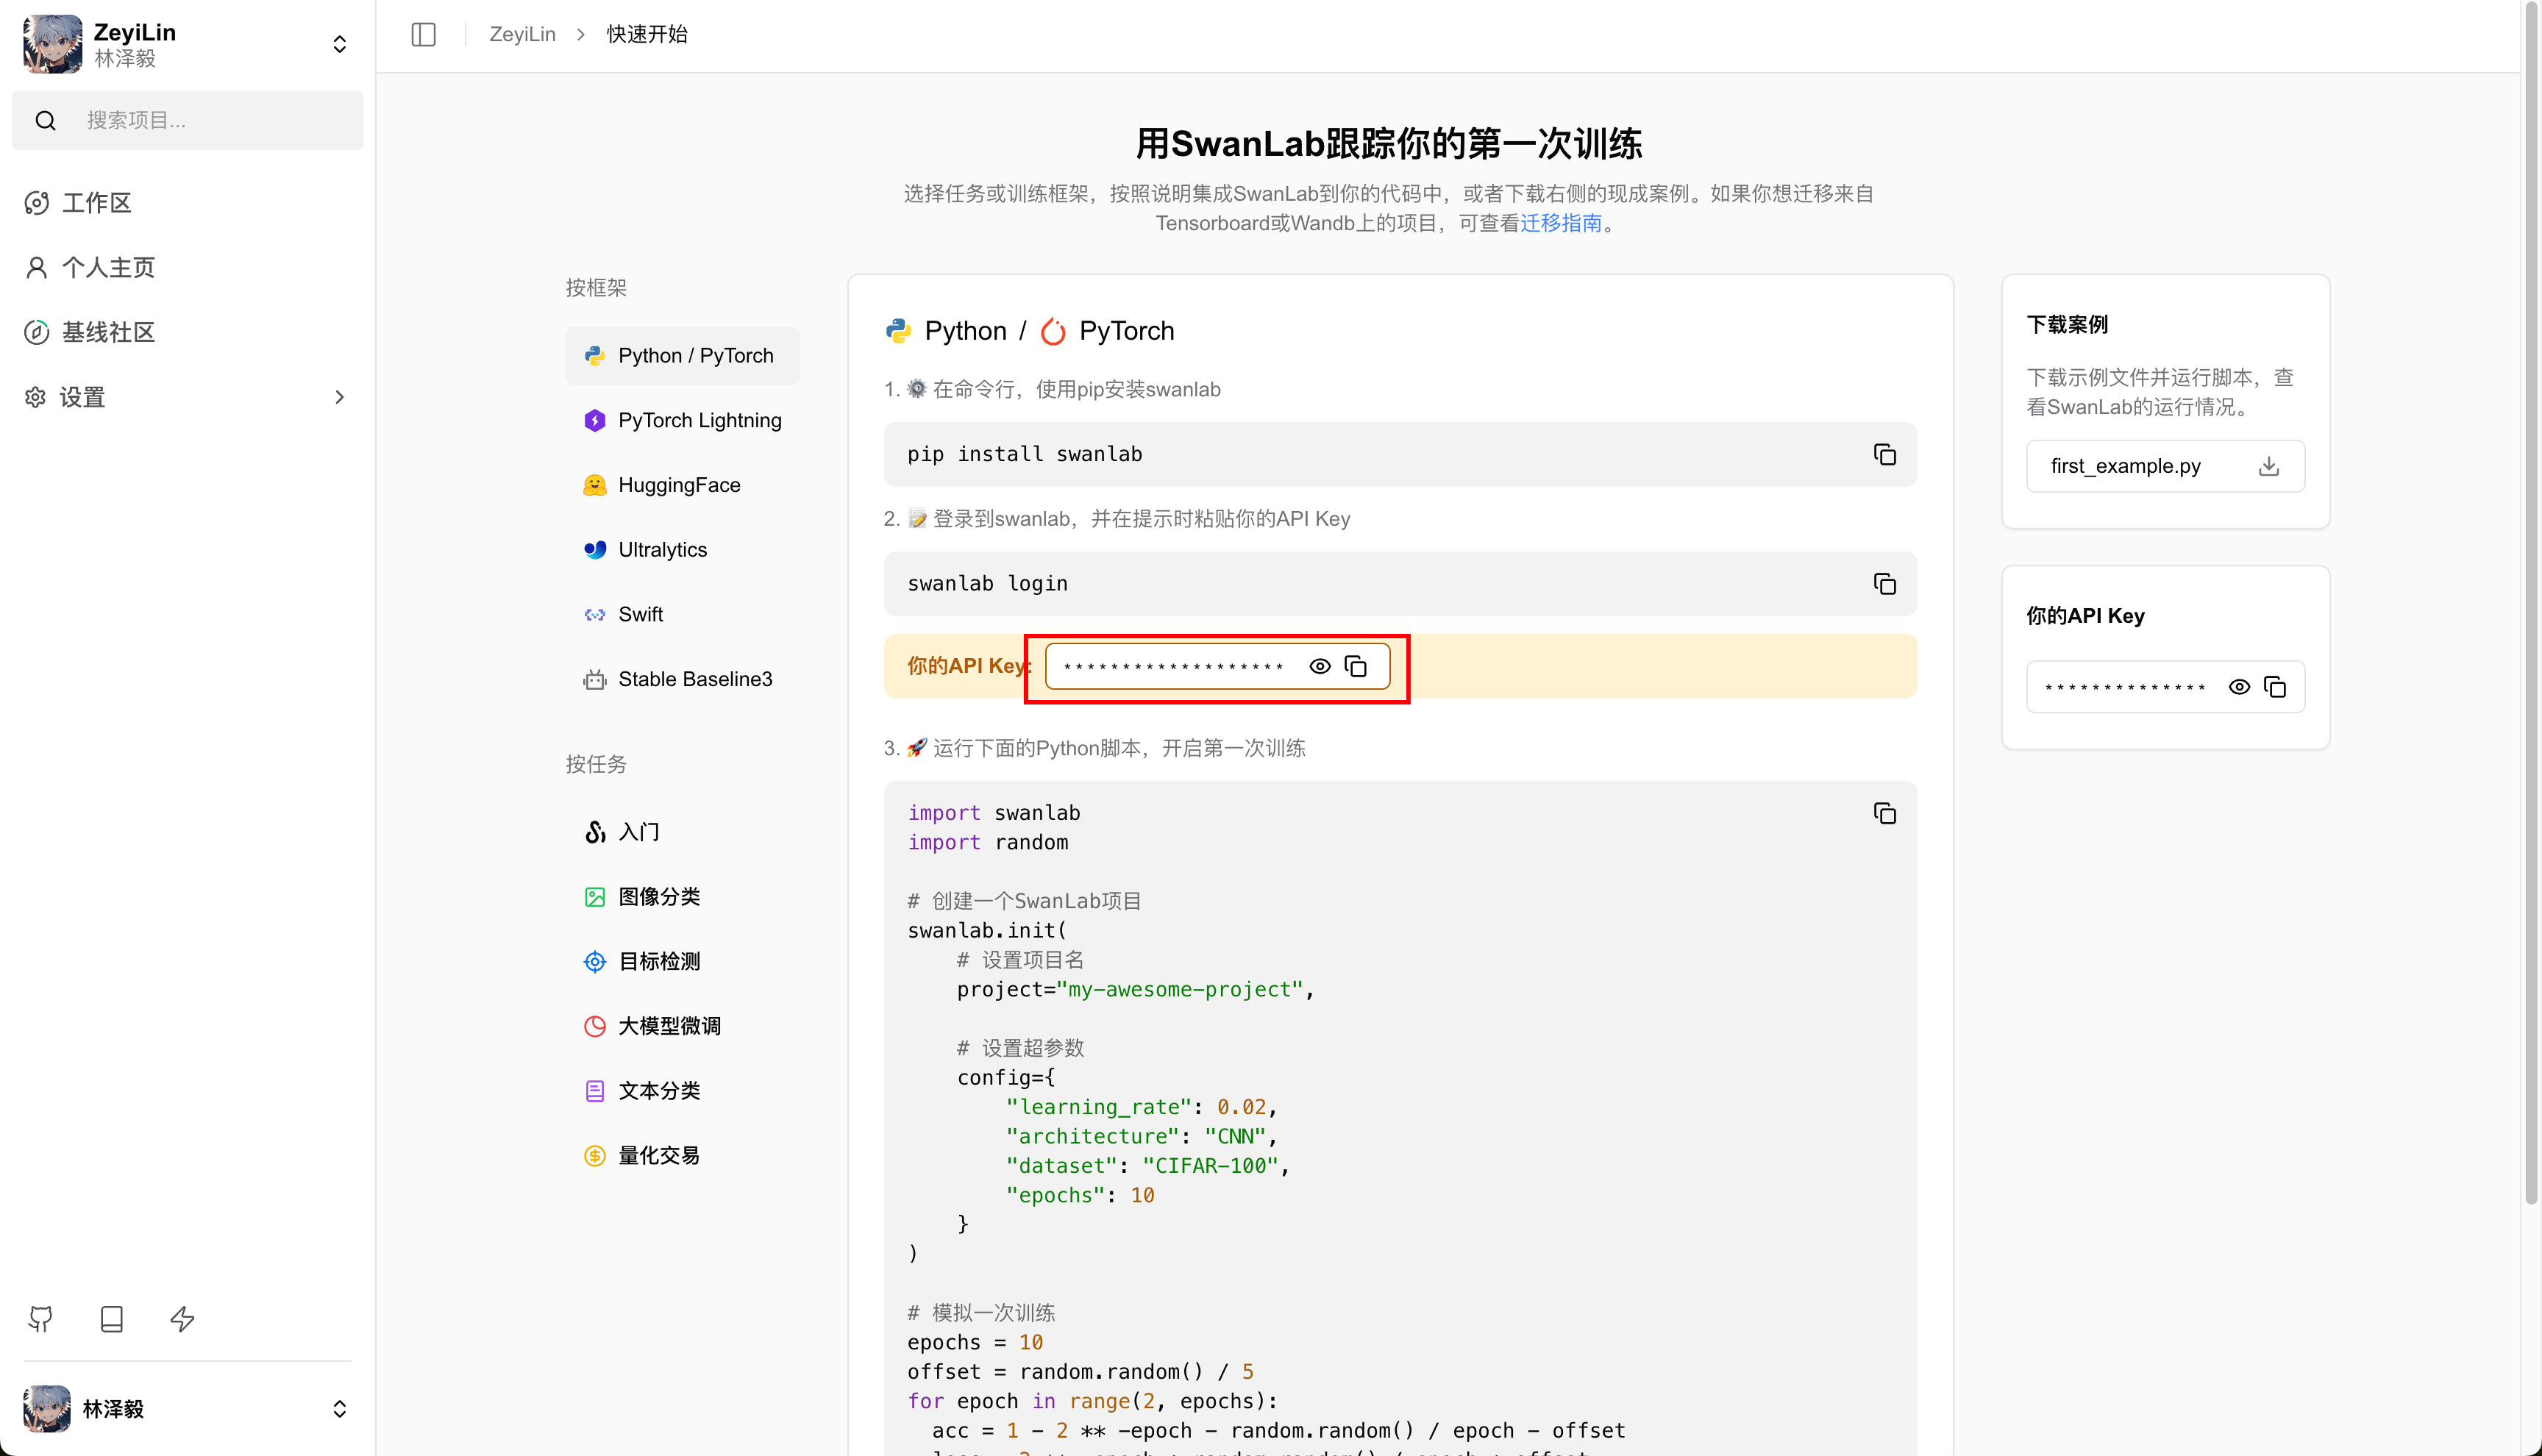Reveal API Key in the yellow banner
This screenshot has height=1456, width=2542.
(1320, 667)
